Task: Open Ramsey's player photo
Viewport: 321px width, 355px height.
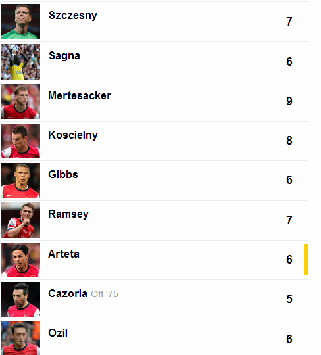Action: (x=20, y=220)
